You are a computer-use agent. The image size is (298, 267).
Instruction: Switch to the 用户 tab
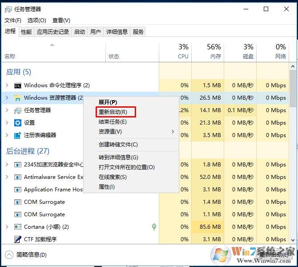tap(96, 32)
